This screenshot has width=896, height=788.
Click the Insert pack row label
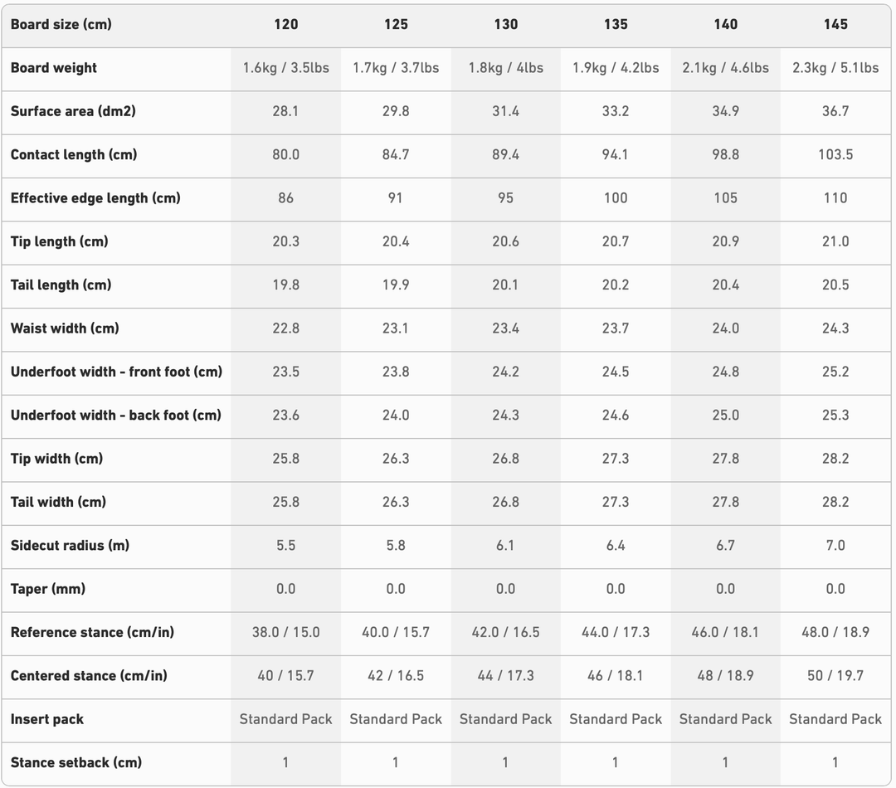point(47,719)
